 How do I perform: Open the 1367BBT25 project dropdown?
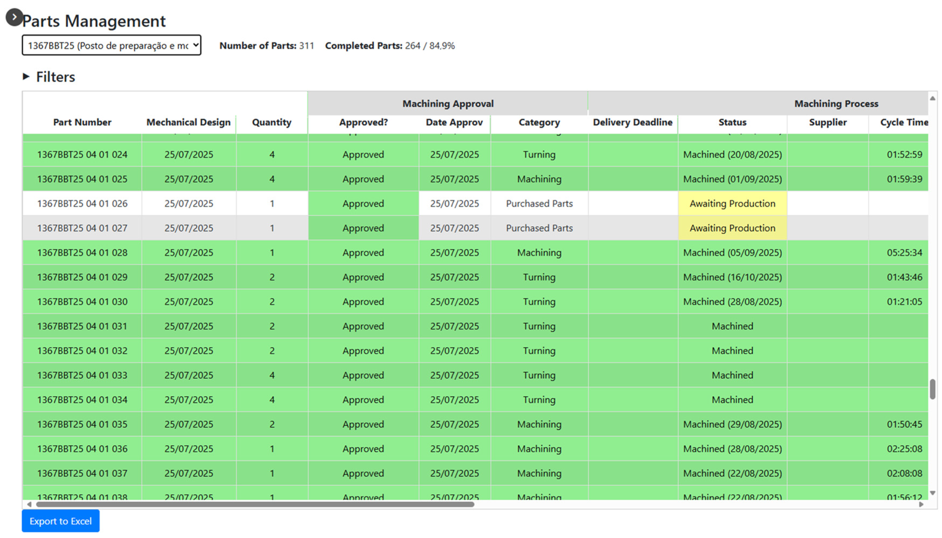tap(111, 46)
